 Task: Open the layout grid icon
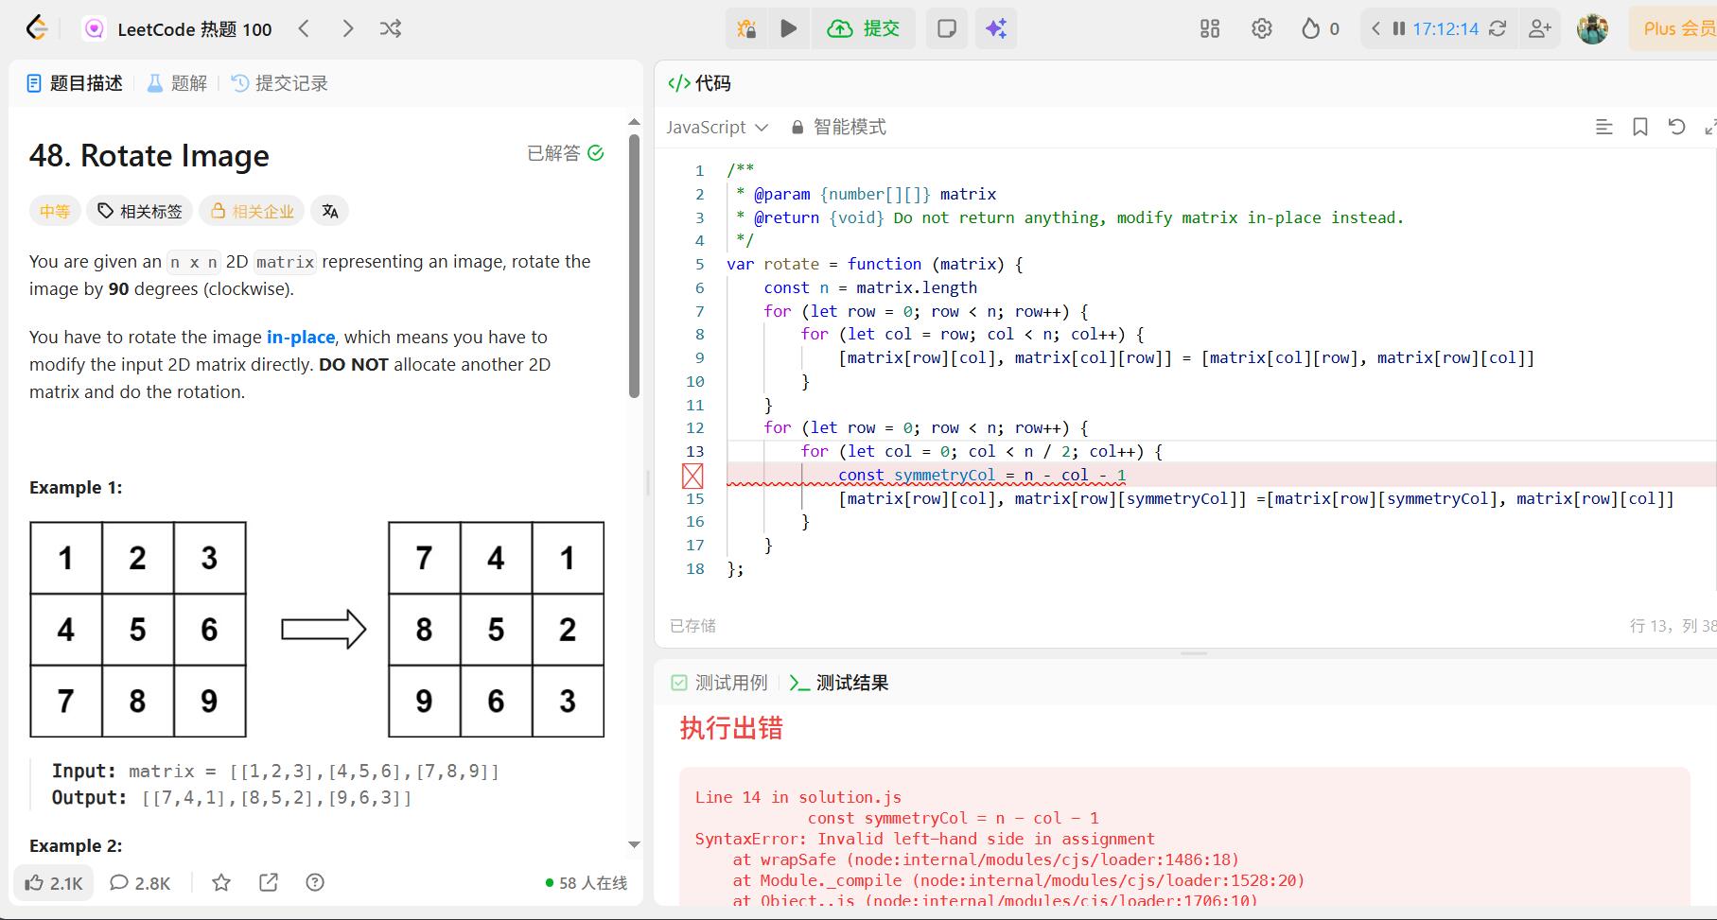click(1209, 28)
